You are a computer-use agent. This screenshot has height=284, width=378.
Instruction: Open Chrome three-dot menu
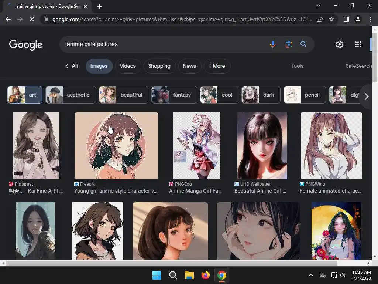click(370, 19)
